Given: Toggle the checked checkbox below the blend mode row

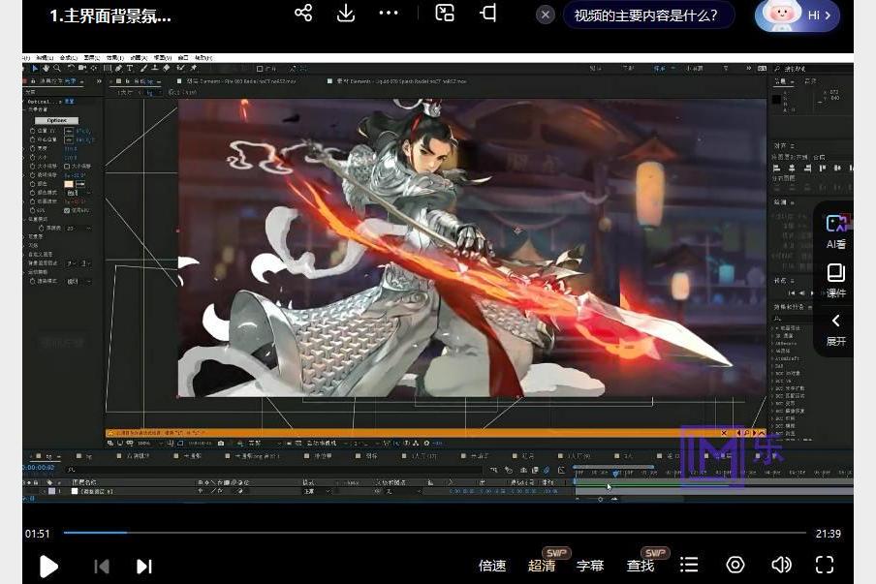Looking at the screenshot, I should [x=67, y=210].
